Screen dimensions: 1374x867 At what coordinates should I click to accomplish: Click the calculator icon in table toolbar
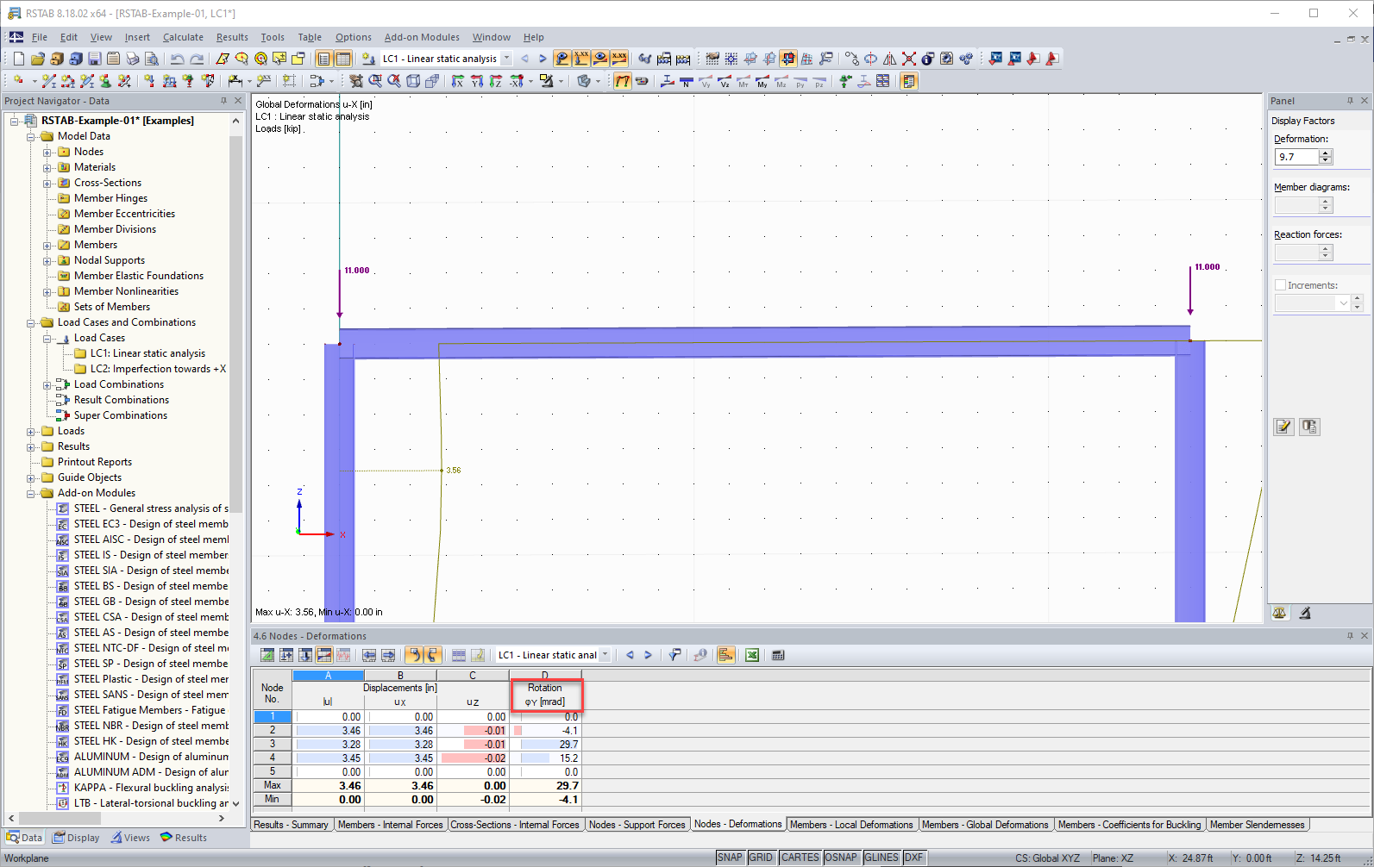coord(778,655)
